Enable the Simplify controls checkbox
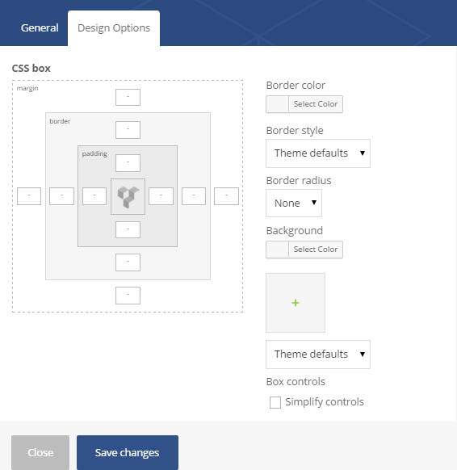Viewport: 457px width, 470px height. (x=275, y=402)
